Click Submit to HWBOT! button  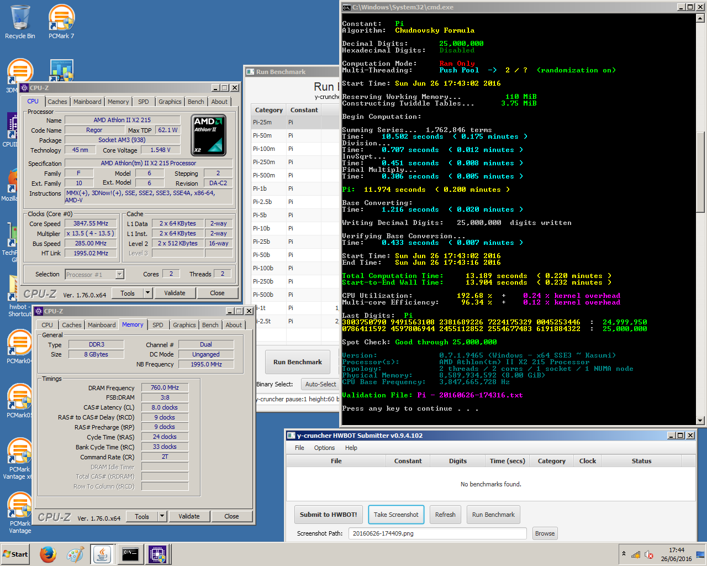[329, 515]
